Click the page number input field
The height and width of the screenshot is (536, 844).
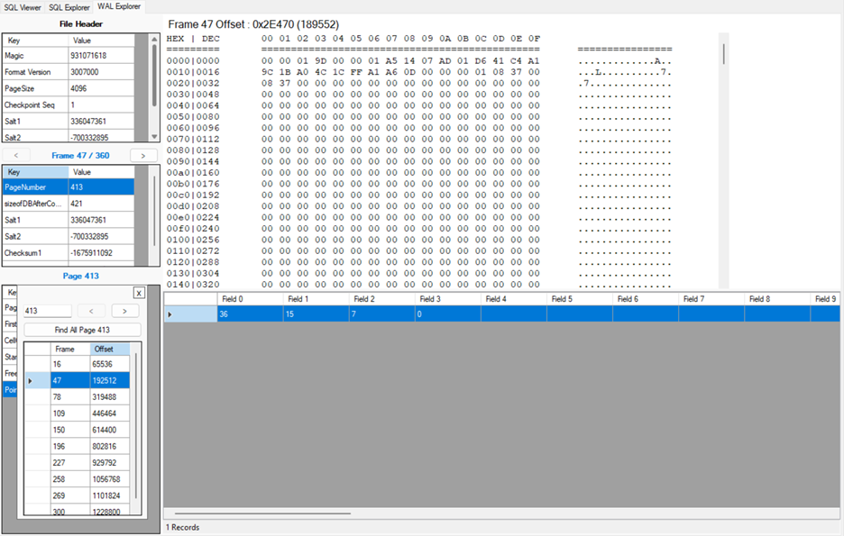click(48, 311)
